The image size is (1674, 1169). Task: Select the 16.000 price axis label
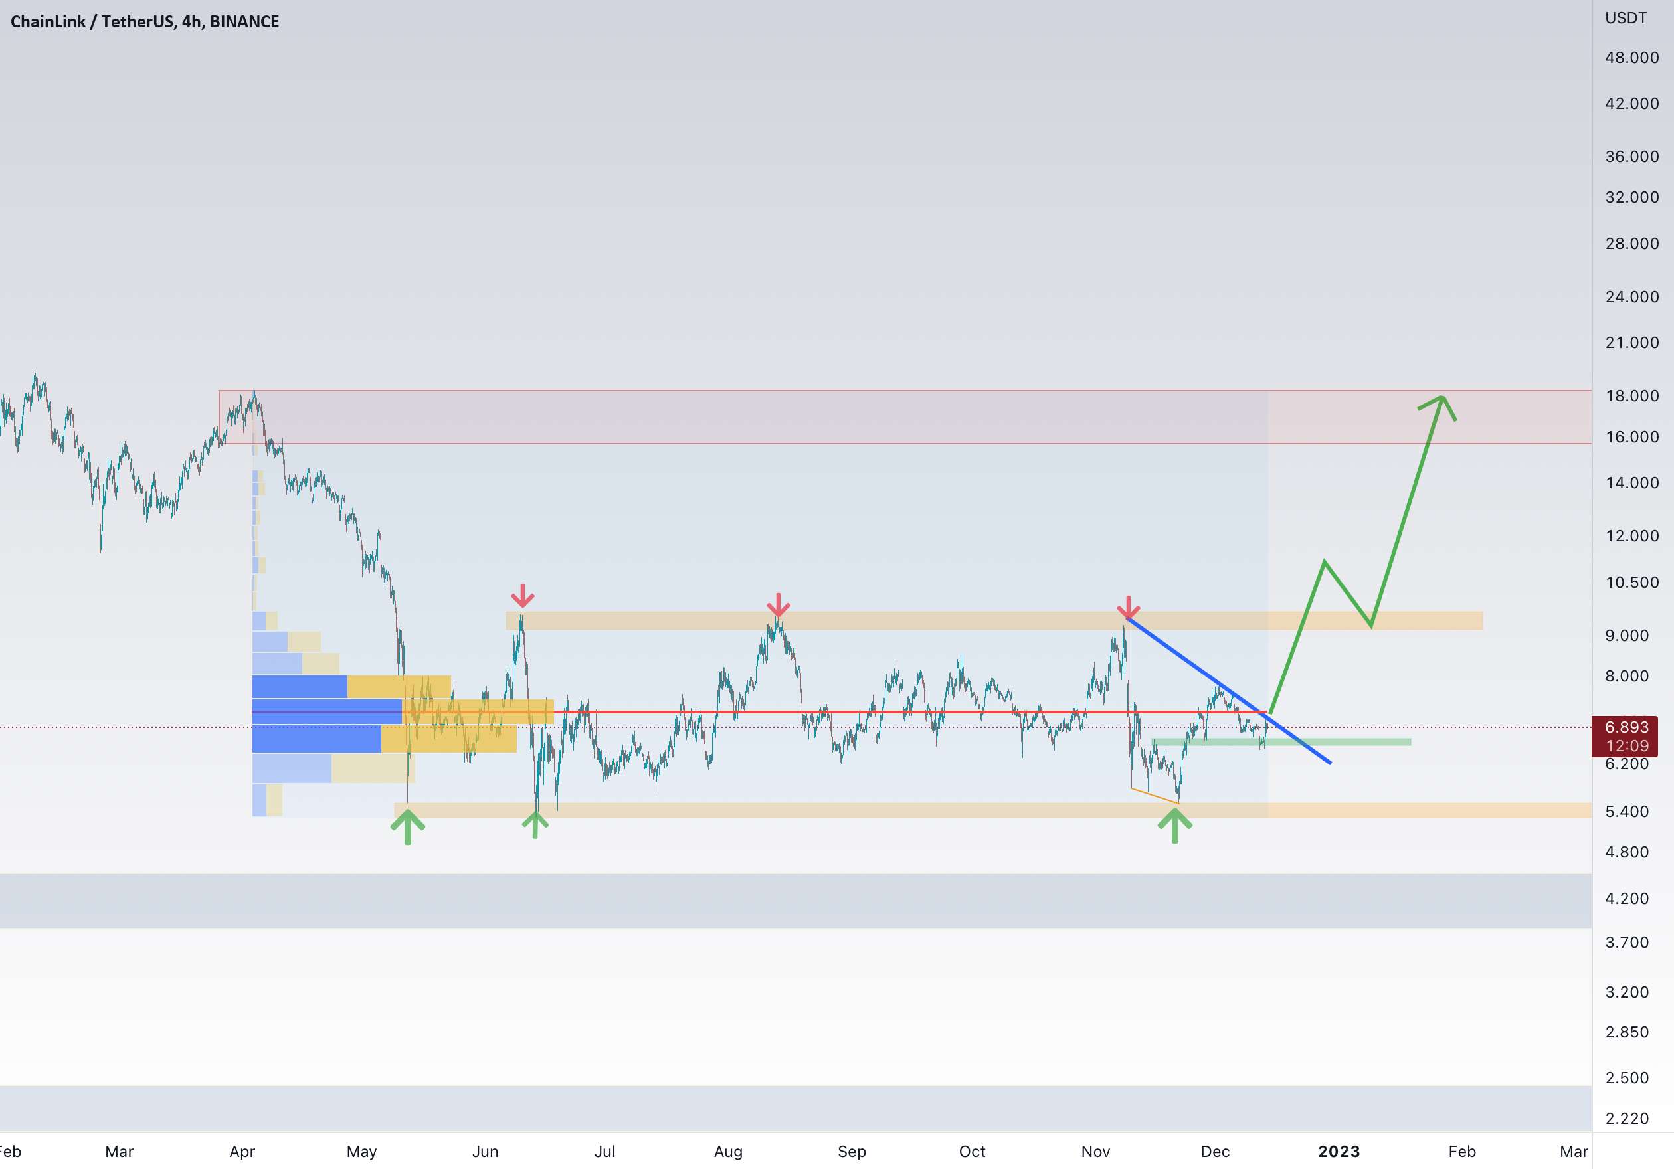point(1631,436)
